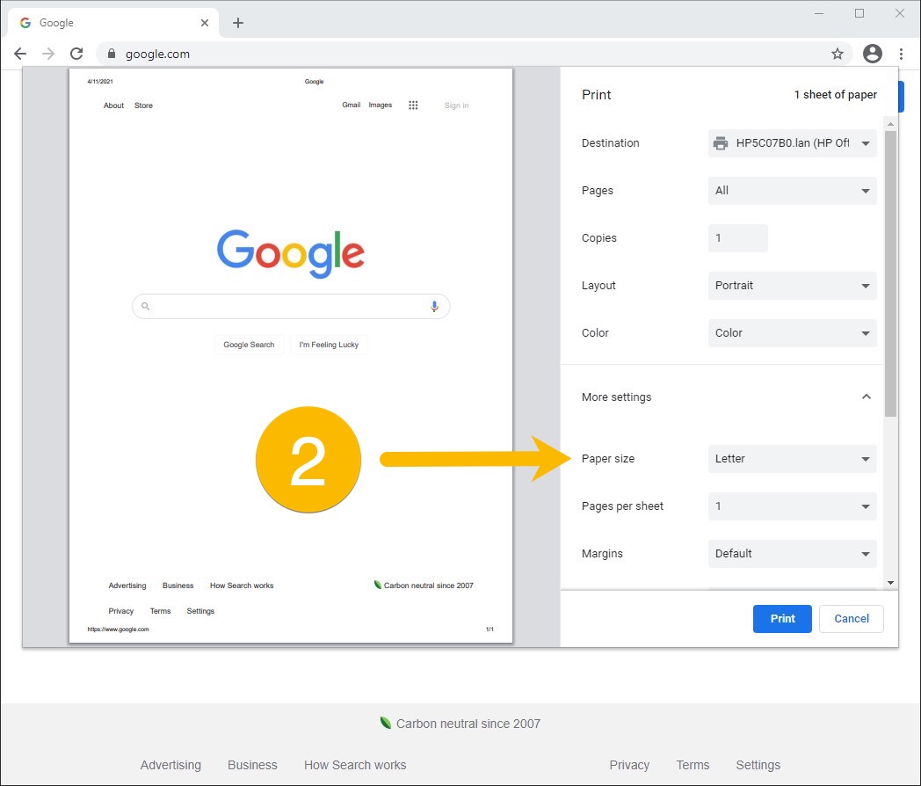Open the Destination printer dropdown
The image size is (921, 786).
[792, 143]
